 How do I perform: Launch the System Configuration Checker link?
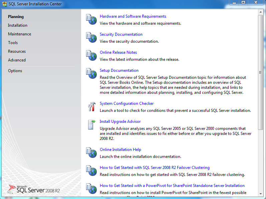click(126, 104)
